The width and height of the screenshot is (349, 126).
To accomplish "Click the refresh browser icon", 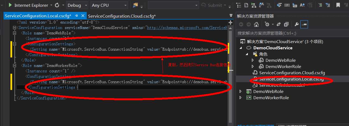I will (57, 5).
